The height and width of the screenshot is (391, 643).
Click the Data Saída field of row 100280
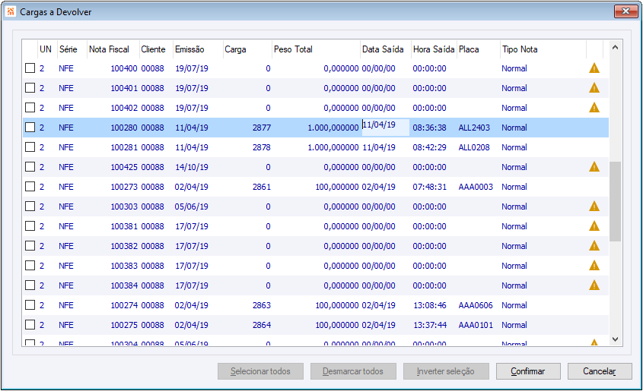point(386,128)
